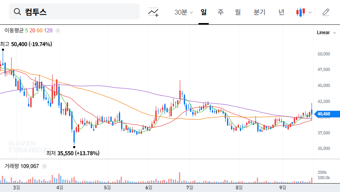The image size is (340, 192).
Task: Toggle the red 20-day moving average
Action: (32, 31)
